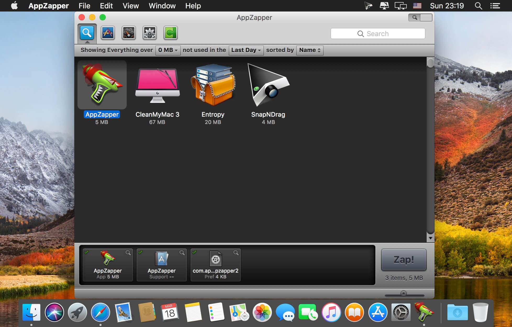Uncheck the com.ap...pzapper2 Pref item
The width and height of the screenshot is (512, 327).
tap(194, 252)
